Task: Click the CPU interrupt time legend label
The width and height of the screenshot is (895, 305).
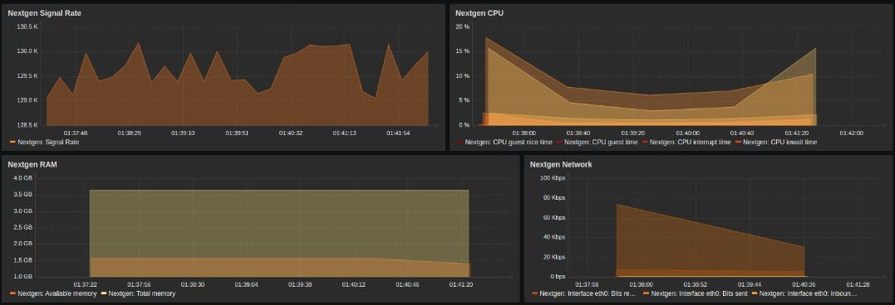Action: pos(690,143)
